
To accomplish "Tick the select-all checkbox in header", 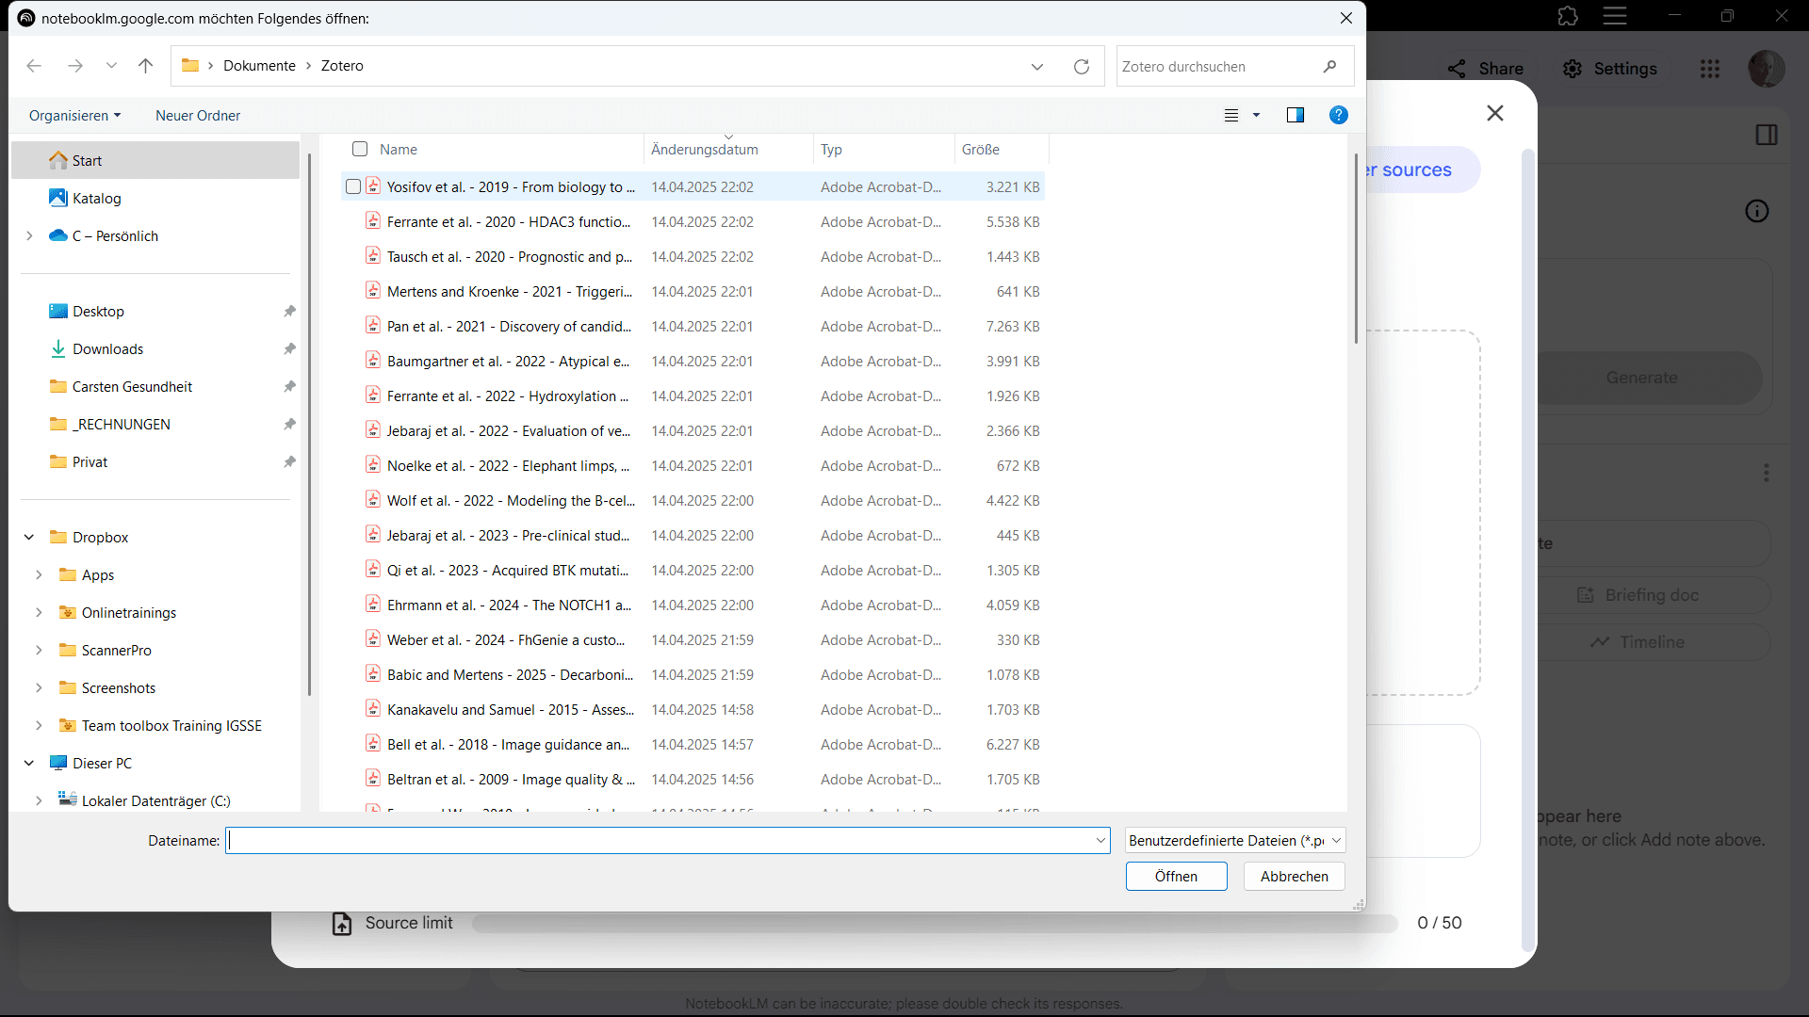I will (x=360, y=149).
